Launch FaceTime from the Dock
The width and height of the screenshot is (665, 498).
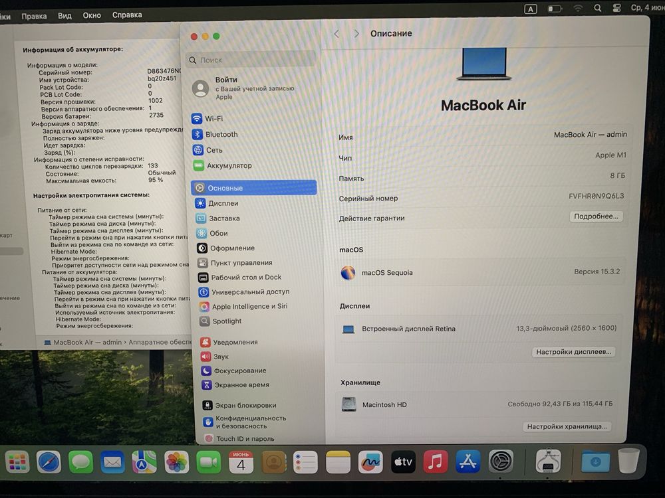209,461
